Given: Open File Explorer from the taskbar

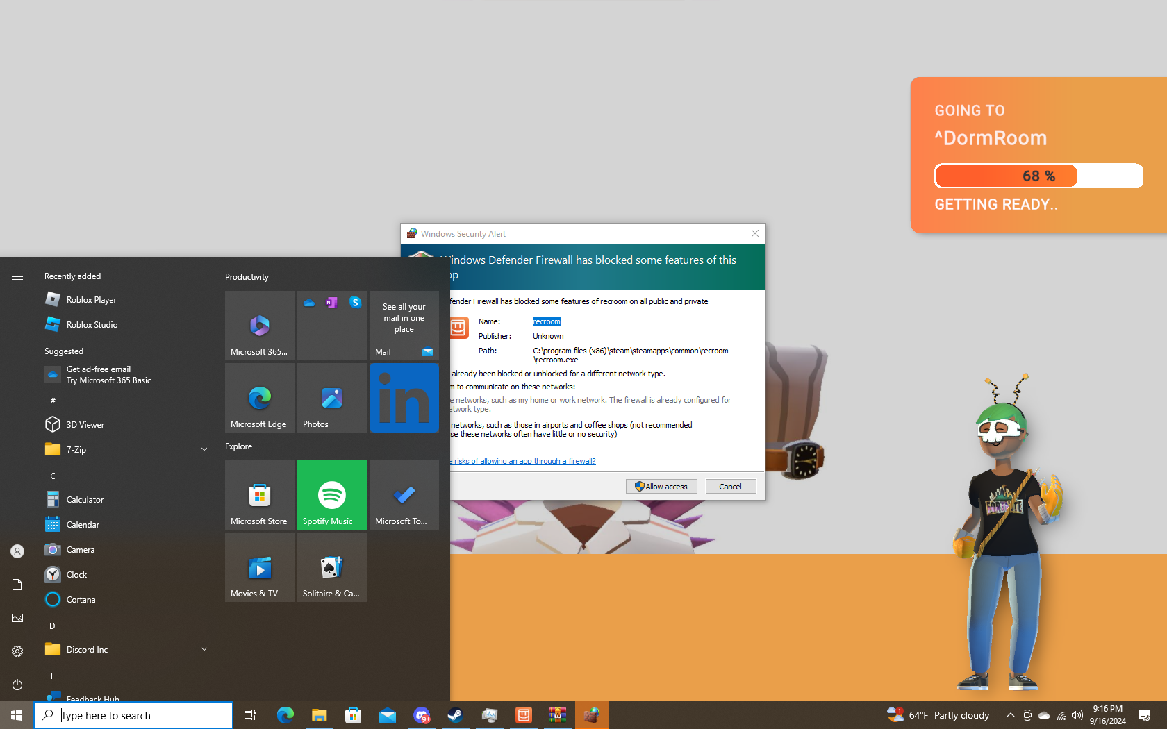Looking at the screenshot, I should coord(320,715).
